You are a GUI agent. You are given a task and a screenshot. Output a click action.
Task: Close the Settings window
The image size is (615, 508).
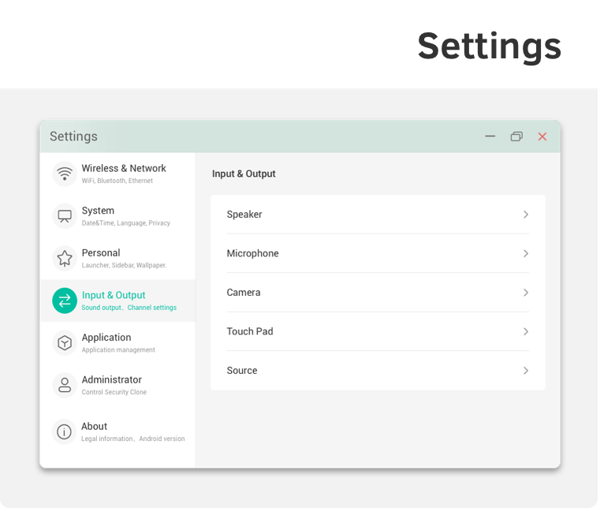[542, 136]
